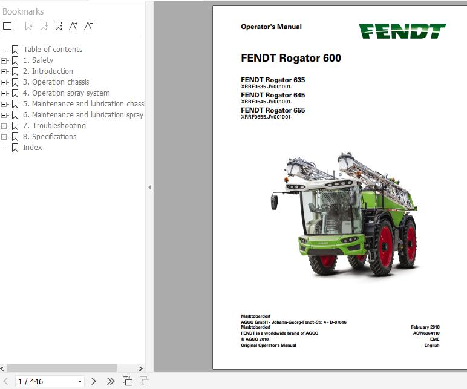The image size is (467, 389).
Task: Open the Table of contents bookmark
Action: (53, 50)
